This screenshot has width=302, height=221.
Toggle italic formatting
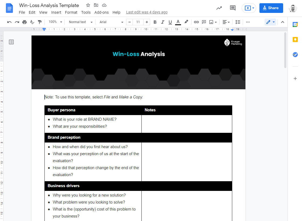(x=162, y=22)
